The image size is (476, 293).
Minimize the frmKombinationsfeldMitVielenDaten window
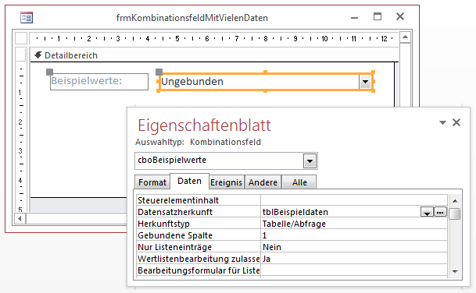(x=354, y=18)
